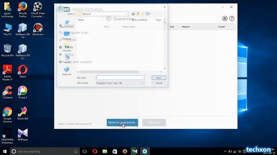This screenshot has height=155, width=277.
Task: Select Network in places bar
Action: [x=67, y=71]
